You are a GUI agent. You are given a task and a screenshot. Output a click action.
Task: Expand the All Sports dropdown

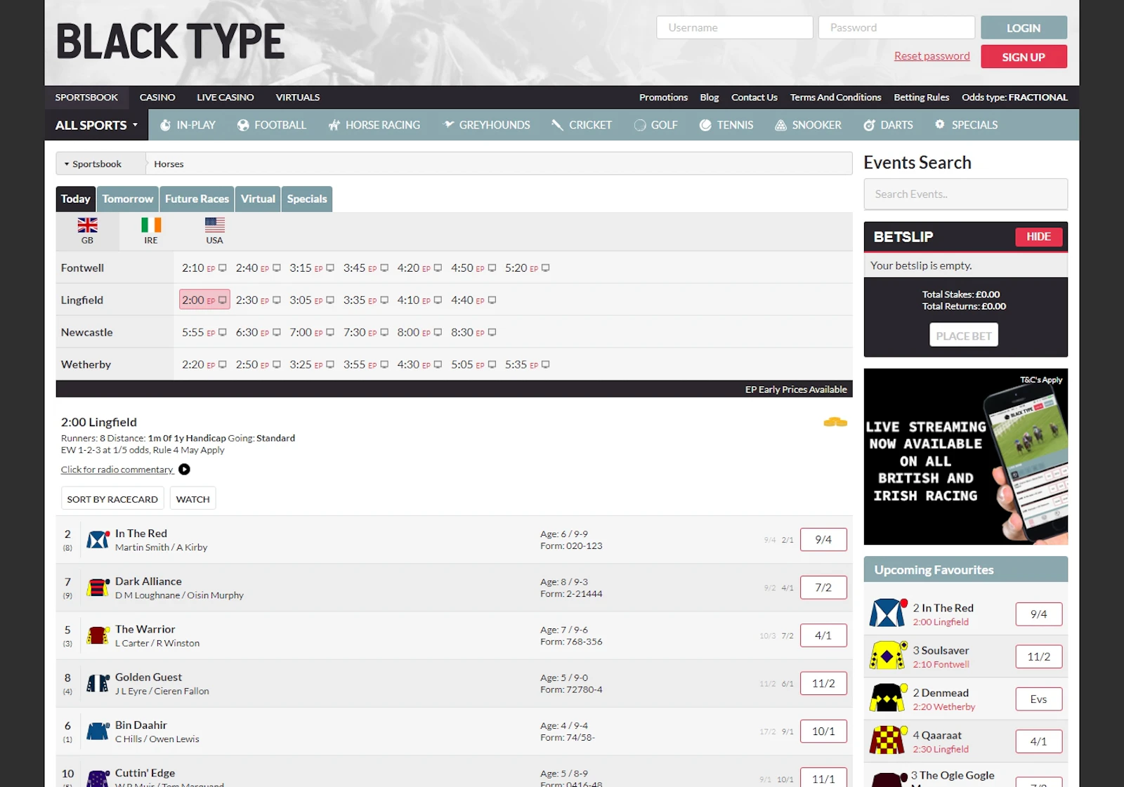(96, 125)
